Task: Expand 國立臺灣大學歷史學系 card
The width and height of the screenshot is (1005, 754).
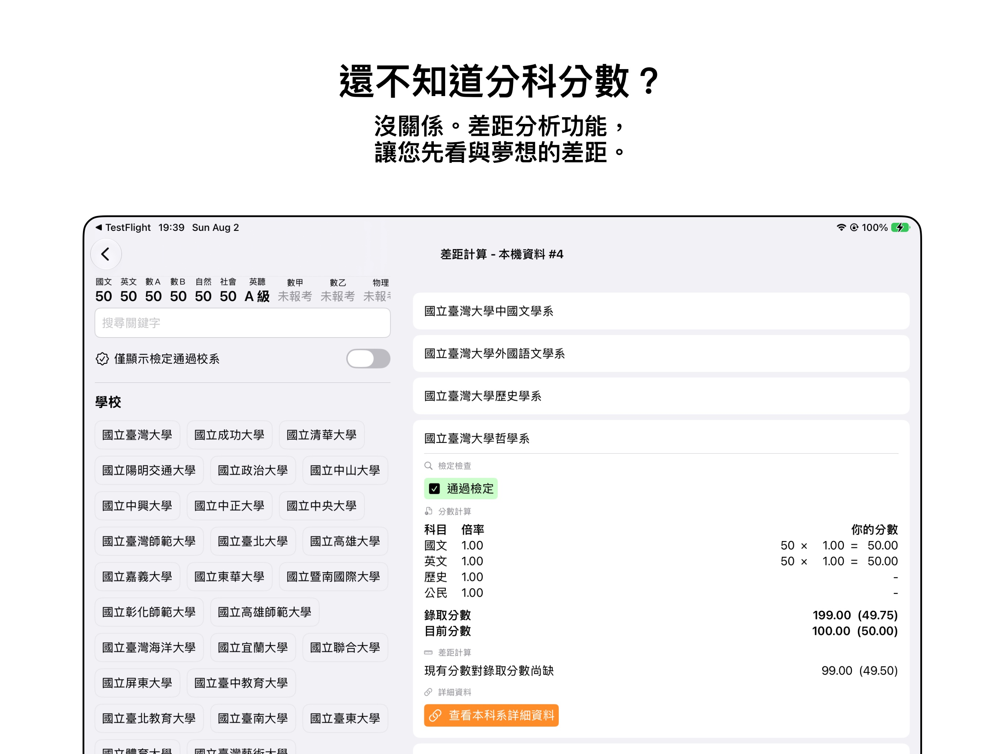Action: 661,396
